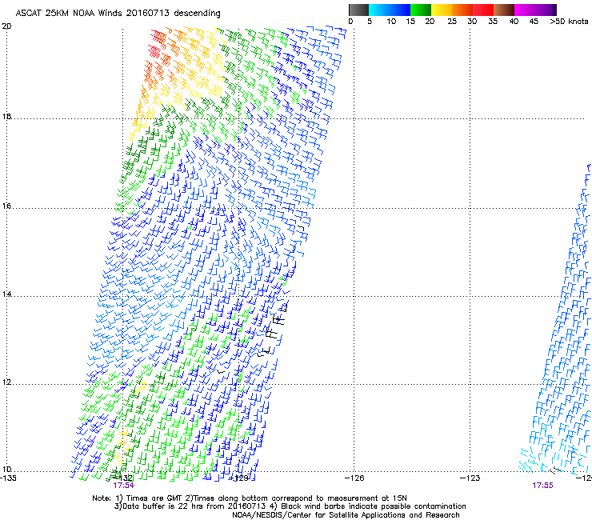592x520 pixels.
Task: Click the 'Times are GMT' note line
Action: point(250,498)
